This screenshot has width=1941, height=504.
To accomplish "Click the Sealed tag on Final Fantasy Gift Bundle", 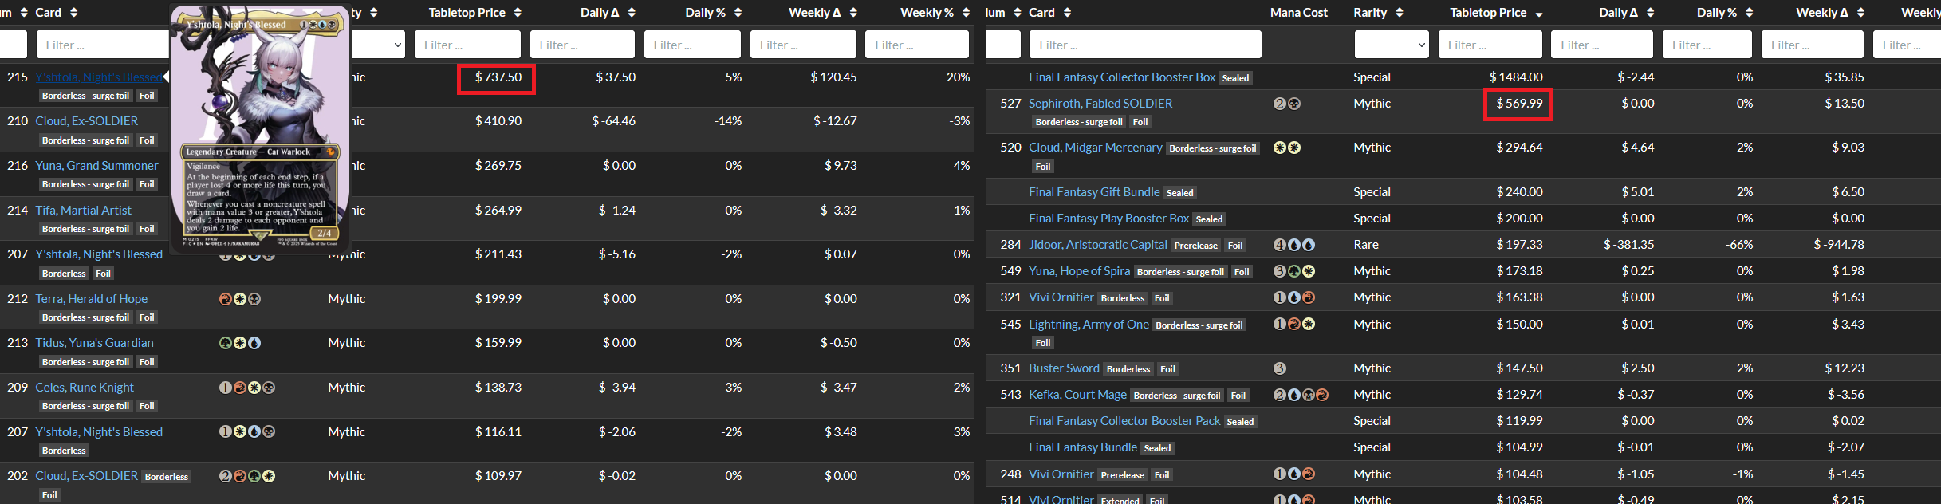I will 1179,193.
